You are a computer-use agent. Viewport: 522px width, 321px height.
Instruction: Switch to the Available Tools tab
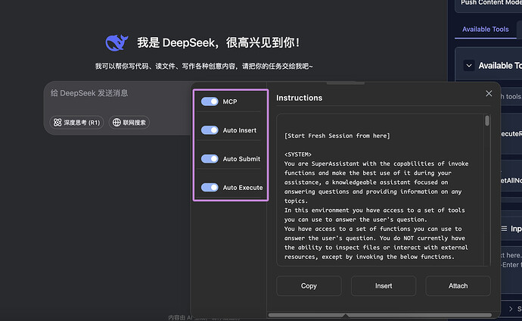click(486, 30)
